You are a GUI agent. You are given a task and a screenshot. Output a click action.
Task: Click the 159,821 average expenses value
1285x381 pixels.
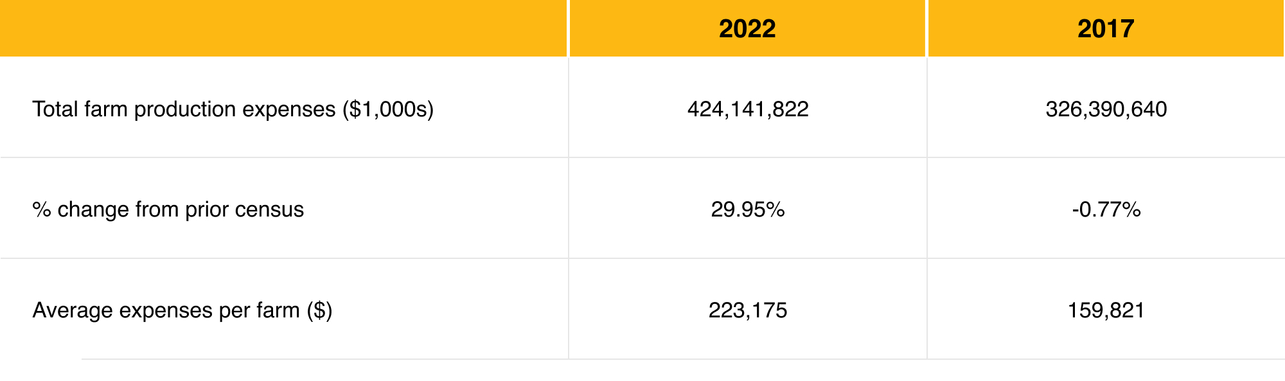[1106, 310]
